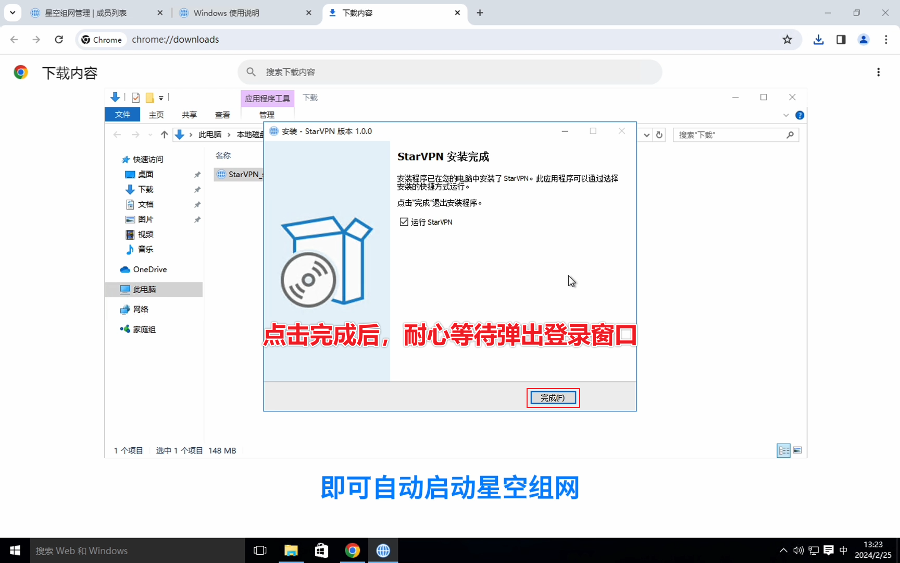Open the Chrome three-dot menu
The image size is (900, 563).
(885, 40)
